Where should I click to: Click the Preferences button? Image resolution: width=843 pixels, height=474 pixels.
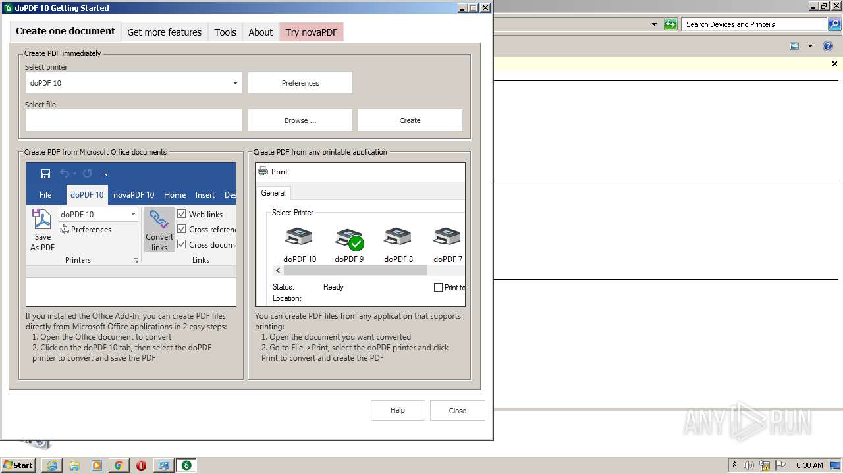(300, 83)
